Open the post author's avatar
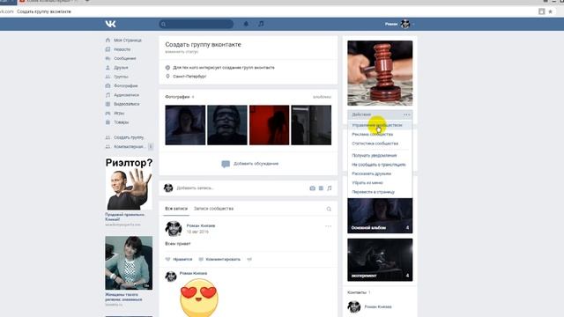 (174, 229)
